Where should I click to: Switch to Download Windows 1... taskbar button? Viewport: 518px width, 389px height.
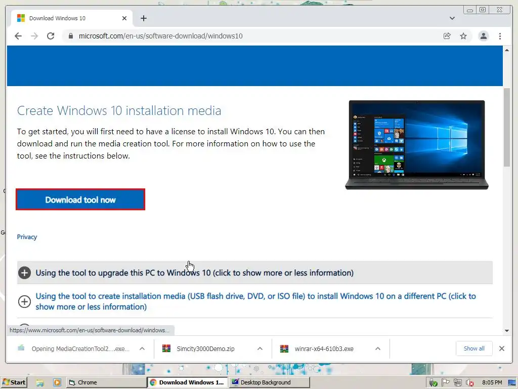pyautogui.click(x=187, y=382)
